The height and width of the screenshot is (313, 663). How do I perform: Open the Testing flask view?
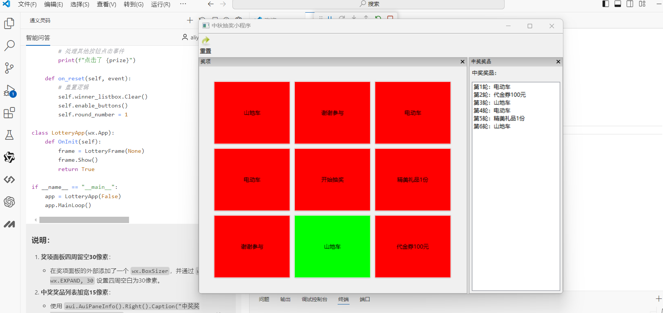(x=9, y=135)
